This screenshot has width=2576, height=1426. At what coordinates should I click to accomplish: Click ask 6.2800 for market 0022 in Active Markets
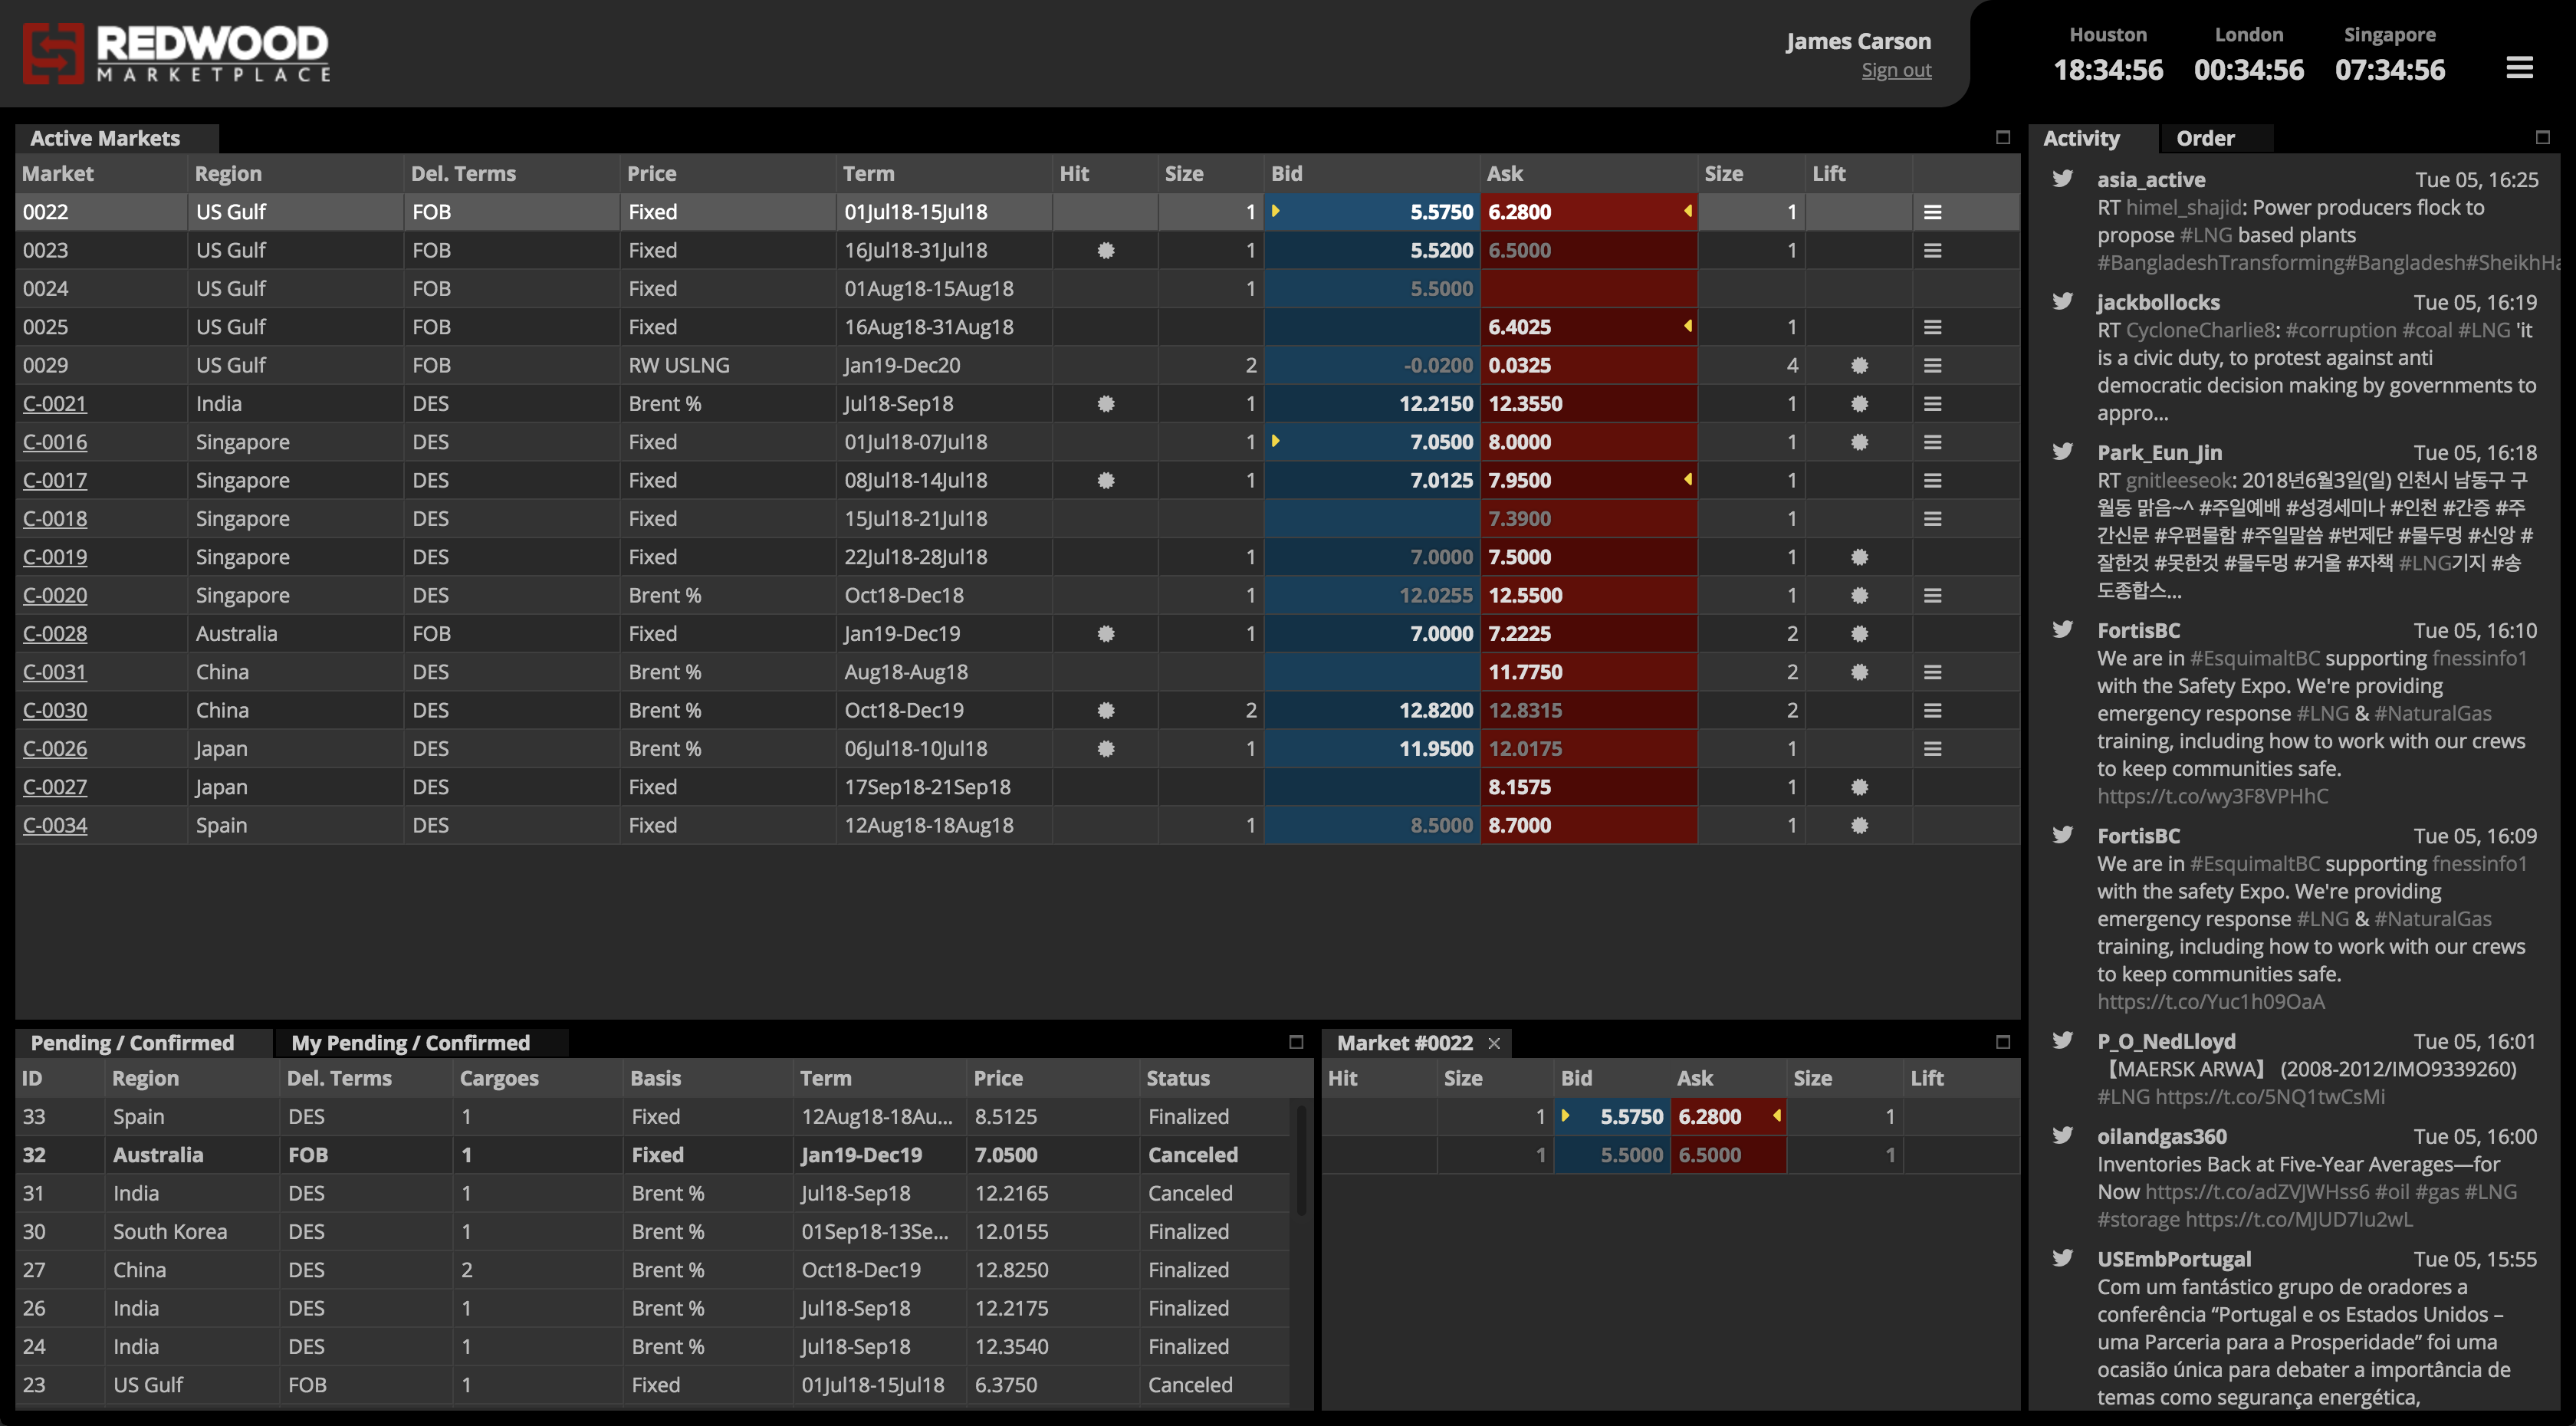click(1589, 212)
